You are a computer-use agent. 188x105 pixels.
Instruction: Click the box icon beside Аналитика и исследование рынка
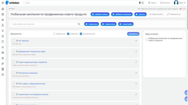tap(17, 94)
